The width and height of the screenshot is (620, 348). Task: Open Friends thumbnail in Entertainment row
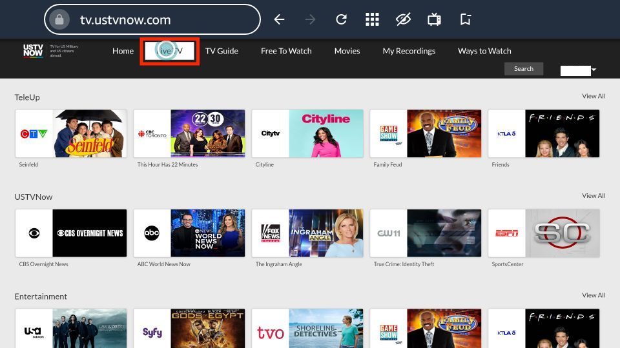click(563, 328)
